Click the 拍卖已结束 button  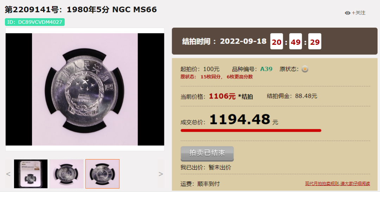click(x=207, y=153)
